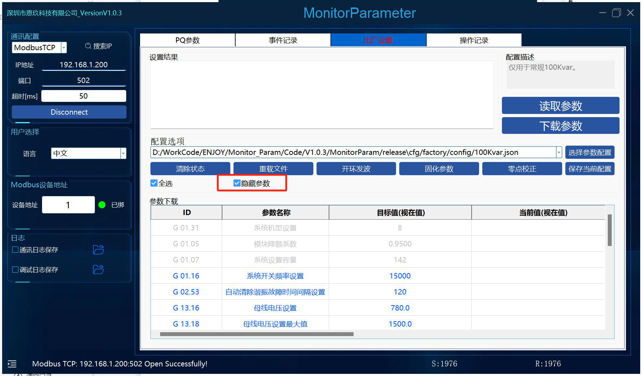Viewport: 642px width, 376px height.
Task: Open the ModbusTCP protocol dropdown
Action: click(x=64, y=47)
